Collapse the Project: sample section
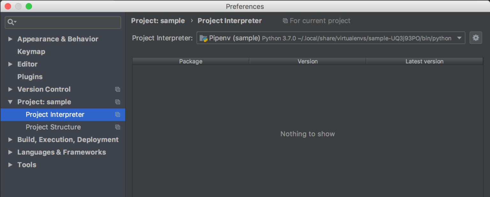Screen dimensions: 490x197 click(x=10, y=102)
